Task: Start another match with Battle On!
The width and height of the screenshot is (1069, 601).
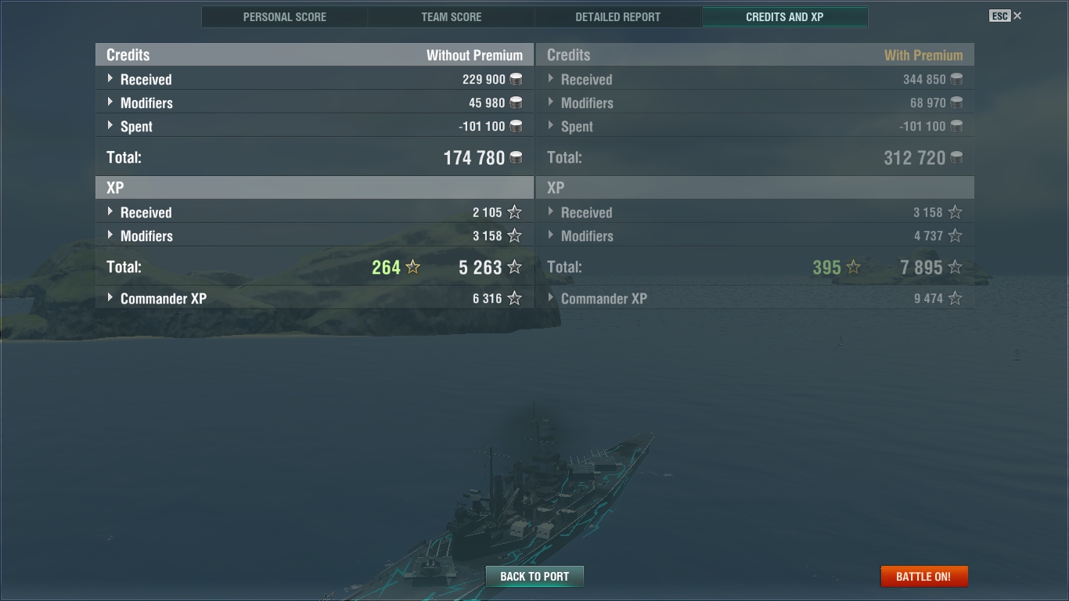Action: [923, 576]
